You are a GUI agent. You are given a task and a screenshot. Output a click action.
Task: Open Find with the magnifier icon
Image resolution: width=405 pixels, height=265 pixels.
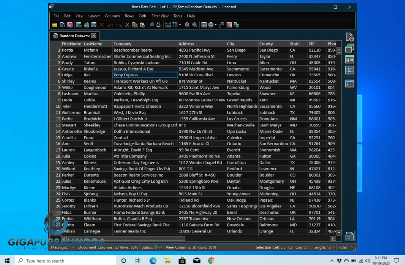tap(151, 25)
